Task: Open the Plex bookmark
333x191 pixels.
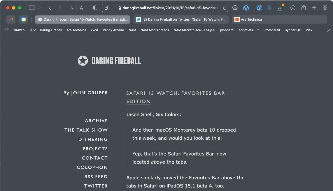Action: (309, 30)
